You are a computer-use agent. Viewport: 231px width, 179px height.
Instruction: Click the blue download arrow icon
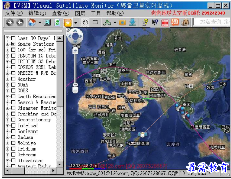pyautogui.click(x=133, y=22)
